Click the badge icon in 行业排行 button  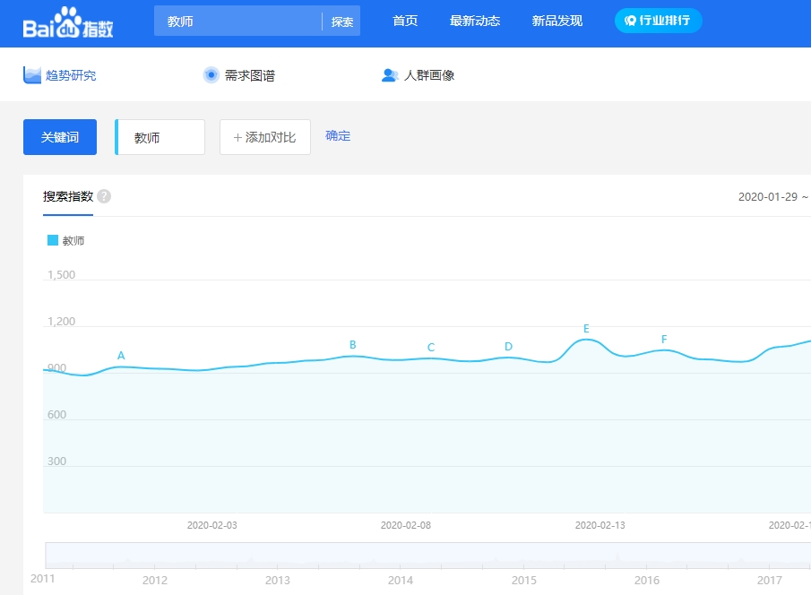coord(631,21)
